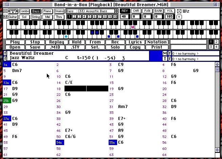The width and height of the screenshot is (222, 159).
Task: Choose favorite patch number 5
Action: [90, 17]
